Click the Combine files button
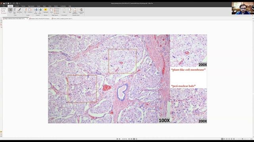Viewport: 254px width, 142px height. tap(30, 11)
